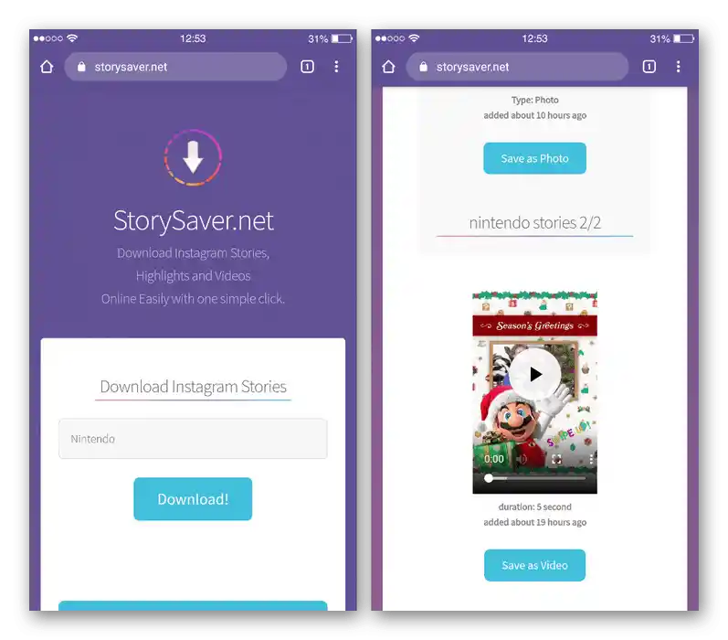Tap the home icon in left browser
This screenshot has width=728, height=640.
click(x=47, y=67)
